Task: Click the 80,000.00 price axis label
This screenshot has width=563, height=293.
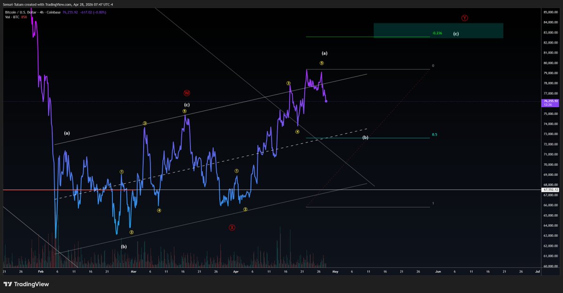Action: [x=550, y=63]
